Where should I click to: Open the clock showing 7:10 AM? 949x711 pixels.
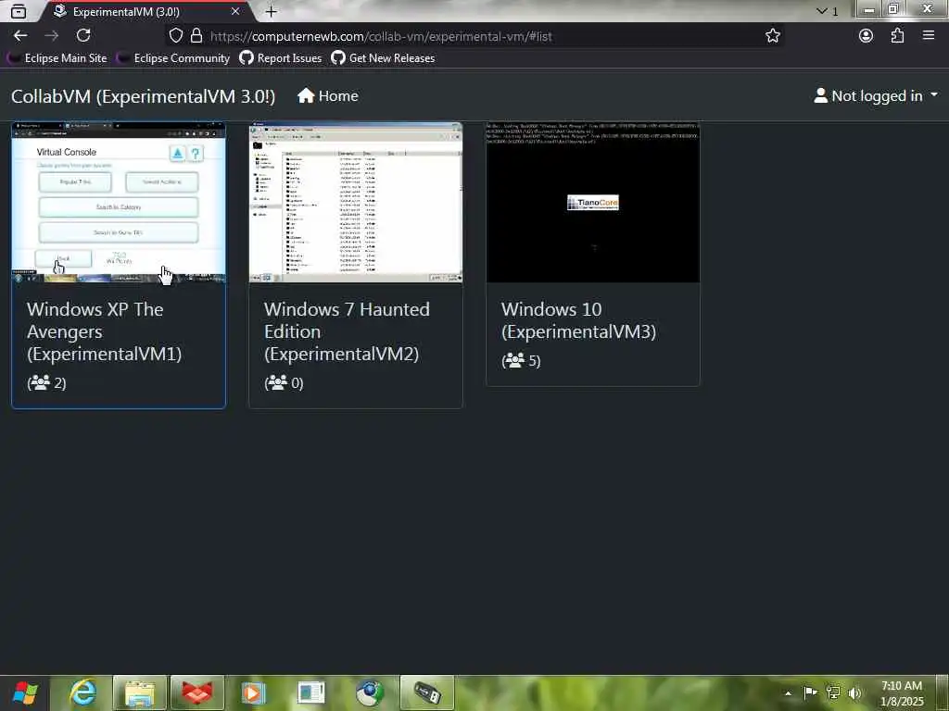902,693
